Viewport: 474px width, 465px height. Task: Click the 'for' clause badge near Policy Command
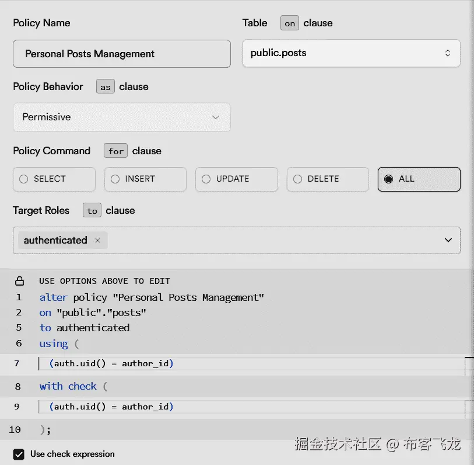pos(115,151)
